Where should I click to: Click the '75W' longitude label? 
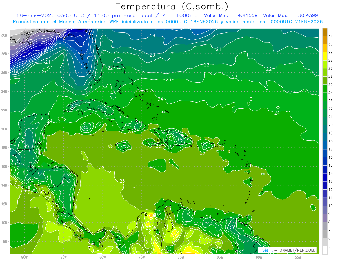tap(142, 257)
